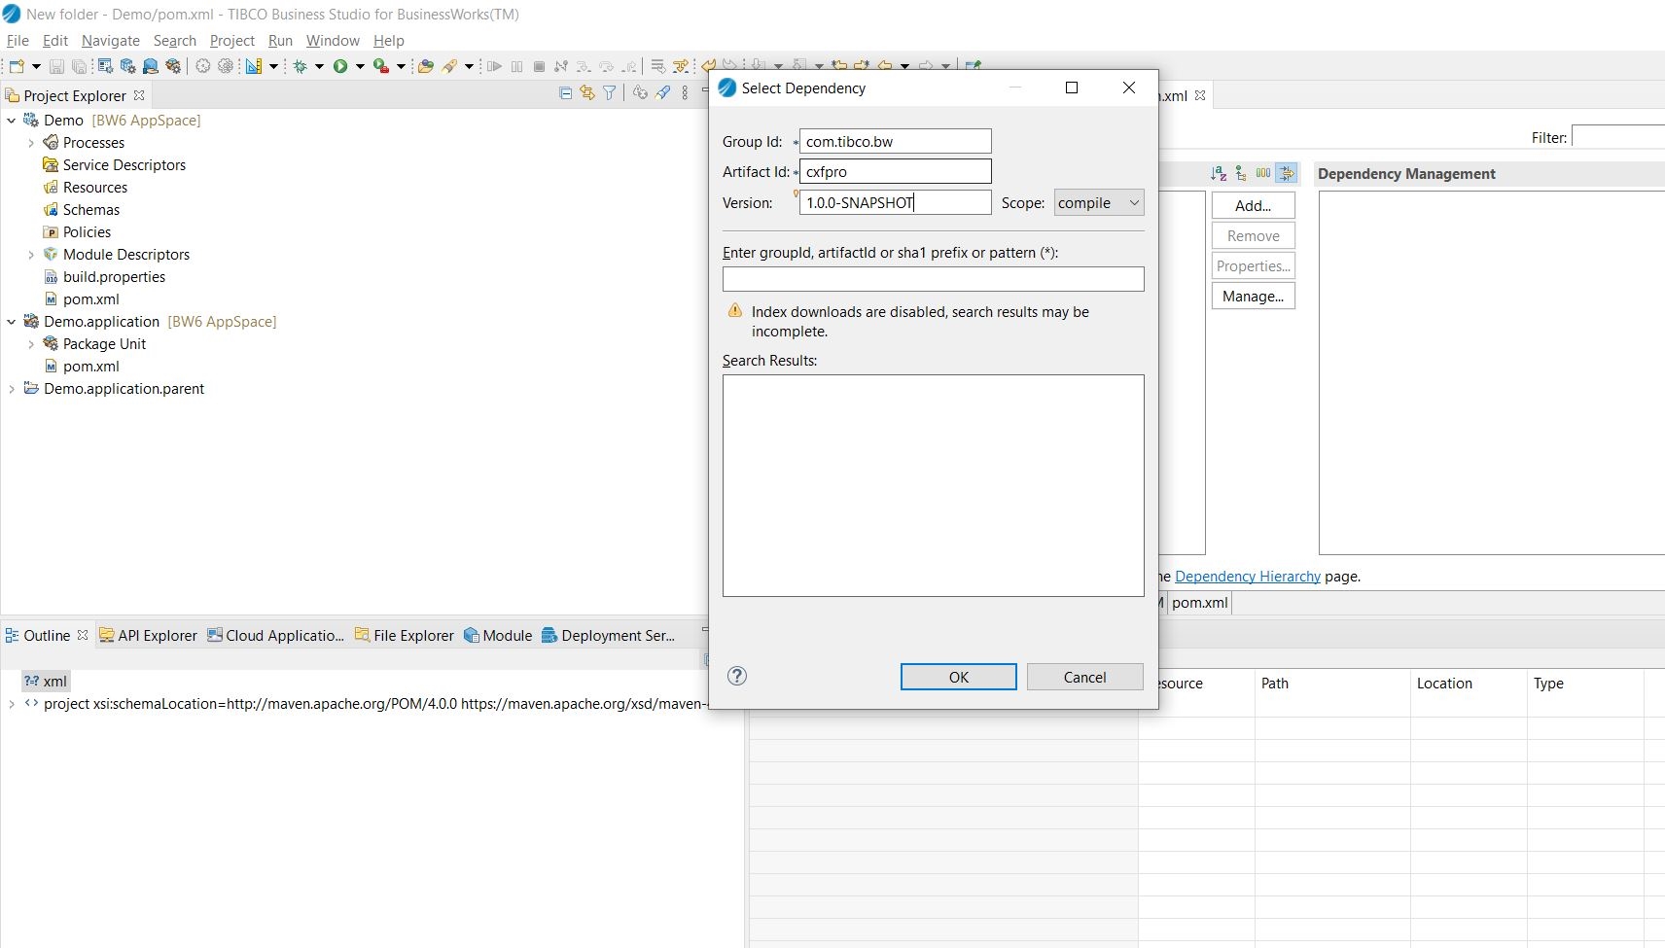Click the Terminate stop square icon
This screenshot has height=948, width=1665.
tap(539, 66)
